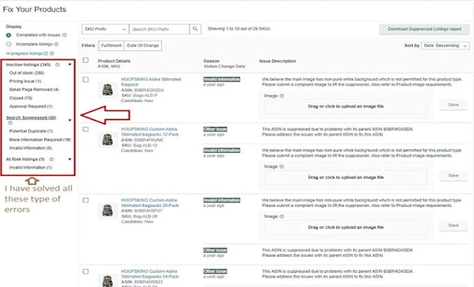Open help icon beside Inactive listings (345)
The height and width of the screenshot is (287, 474).
pyautogui.click(x=57, y=65)
